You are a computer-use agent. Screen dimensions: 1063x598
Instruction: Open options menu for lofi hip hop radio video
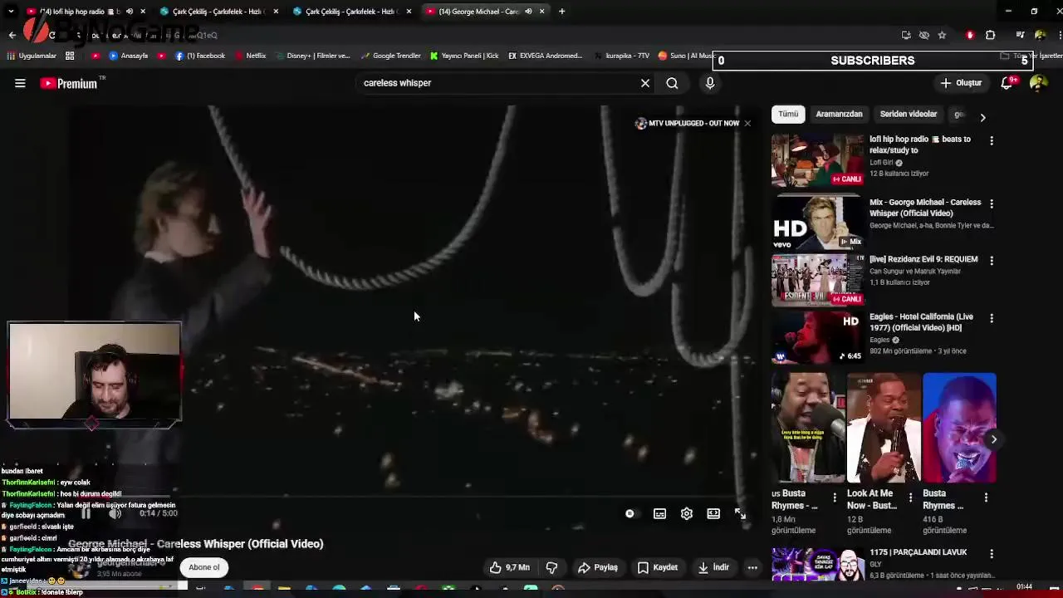[x=992, y=141]
